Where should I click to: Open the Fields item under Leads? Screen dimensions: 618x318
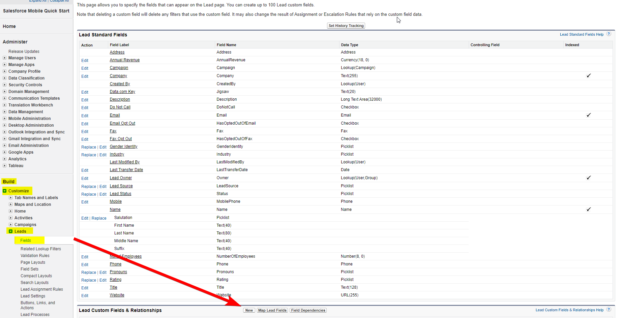pos(26,241)
